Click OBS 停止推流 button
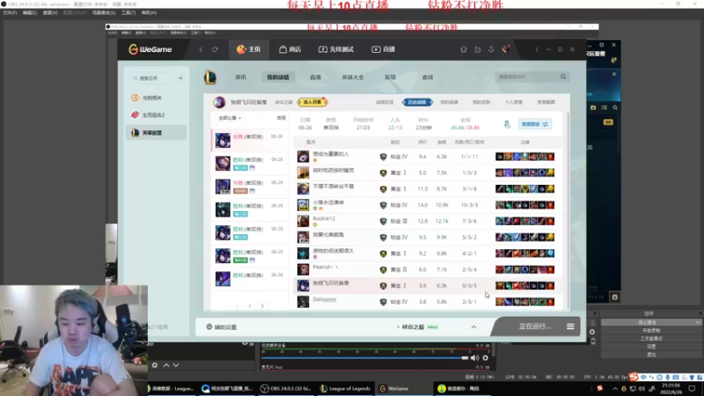This screenshot has height=396, width=704. click(x=651, y=322)
